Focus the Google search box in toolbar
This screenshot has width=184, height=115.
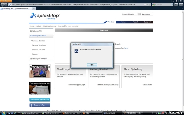[163, 5]
